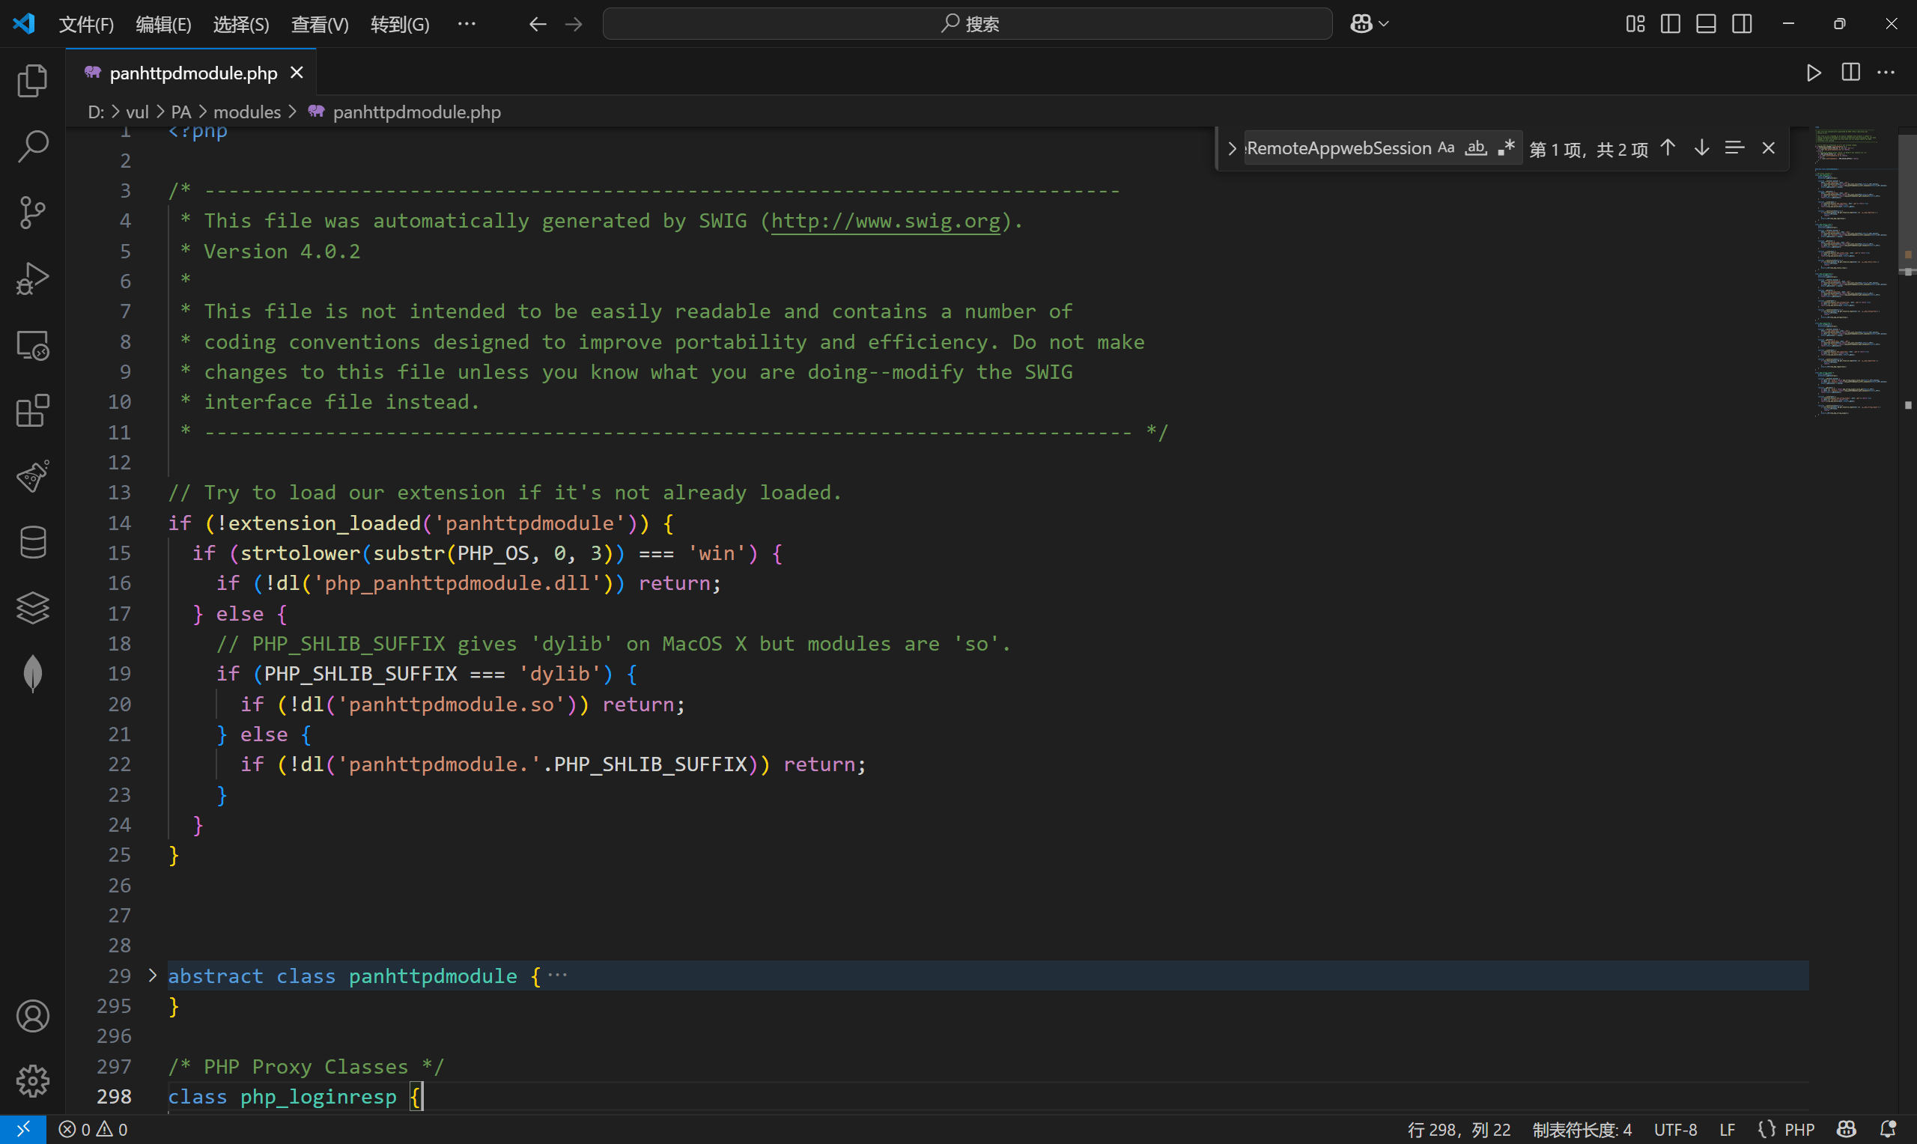This screenshot has width=1917, height=1144.
Task: Jump to previous find match
Action: (1668, 147)
